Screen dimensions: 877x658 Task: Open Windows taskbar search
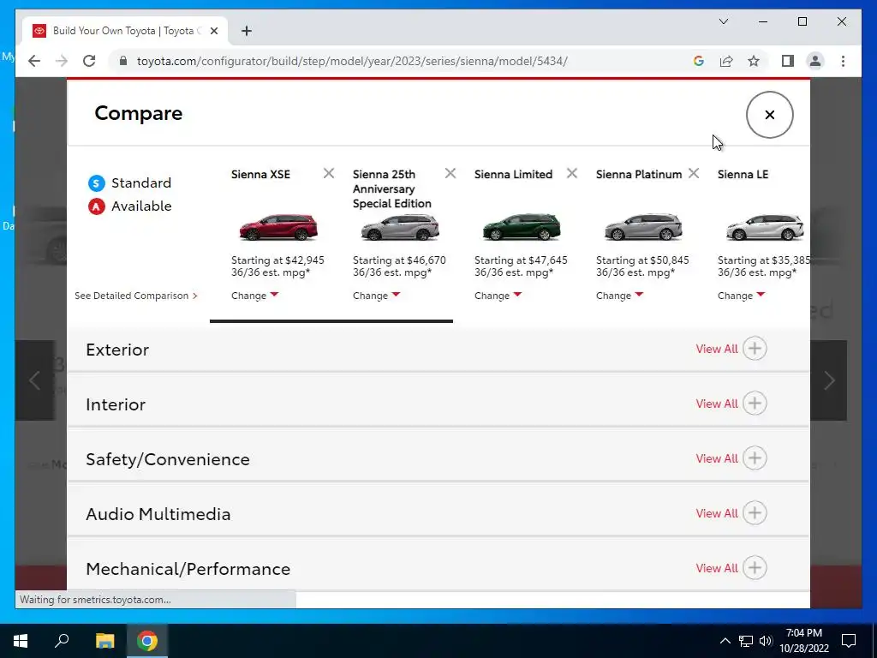62,641
